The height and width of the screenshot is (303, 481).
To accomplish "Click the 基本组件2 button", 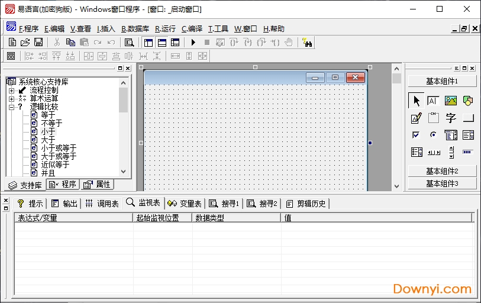I will [x=442, y=171].
